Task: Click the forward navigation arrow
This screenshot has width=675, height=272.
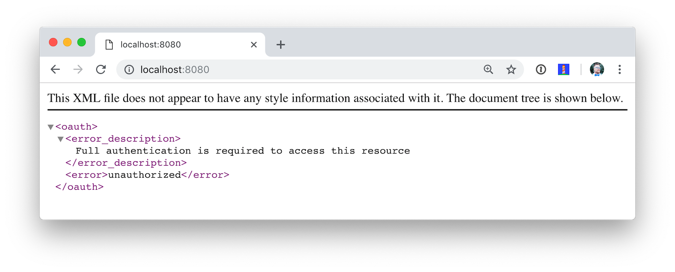Action: (78, 70)
